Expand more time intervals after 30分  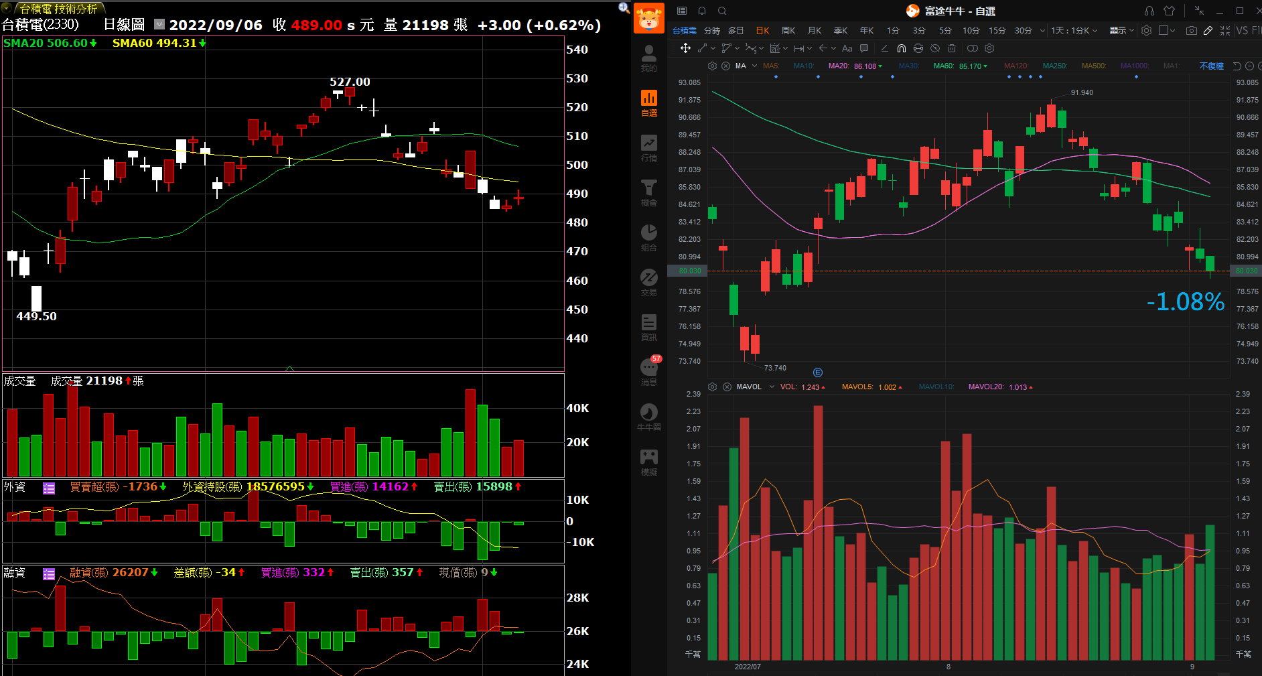(x=1042, y=30)
